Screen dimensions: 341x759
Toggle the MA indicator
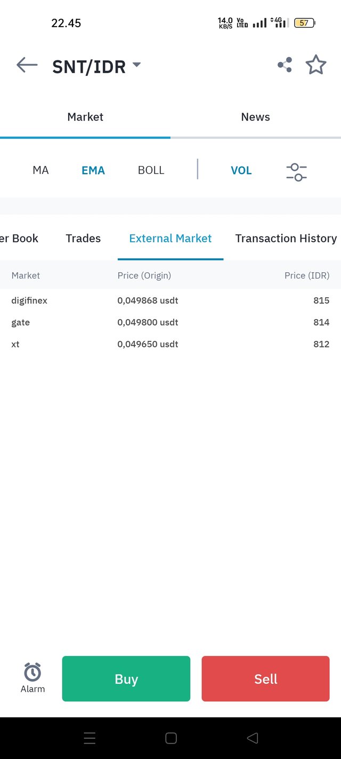point(40,170)
